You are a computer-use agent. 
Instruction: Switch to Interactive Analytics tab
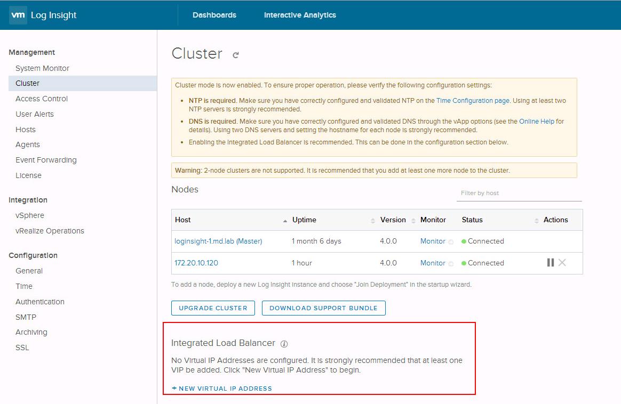(300, 15)
